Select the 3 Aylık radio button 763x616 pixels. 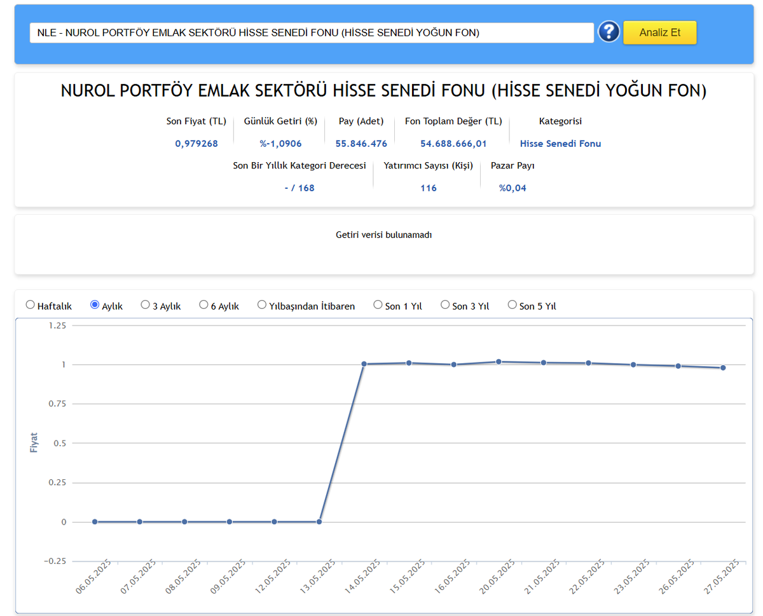(145, 305)
